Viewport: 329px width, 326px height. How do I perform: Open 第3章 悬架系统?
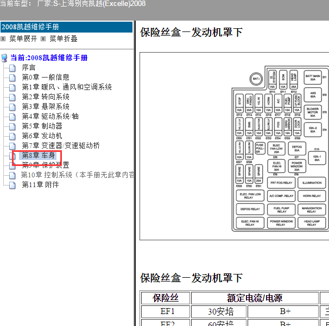pyautogui.click(x=46, y=106)
